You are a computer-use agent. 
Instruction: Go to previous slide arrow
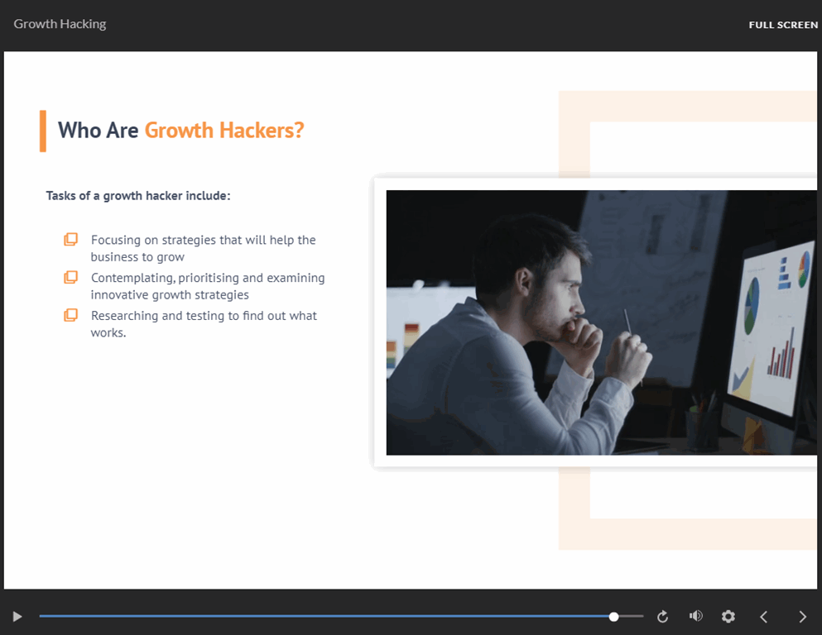click(x=764, y=617)
